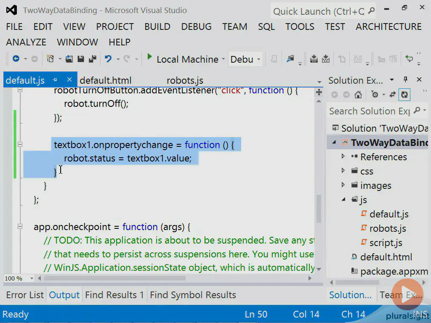431x323 pixels.
Task: Click the folder icon beside images
Action: pyautogui.click(x=354, y=184)
